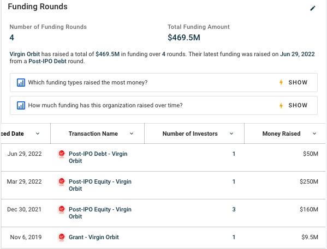Show funding raised over time chart
327x249 pixels.
tap(298, 105)
